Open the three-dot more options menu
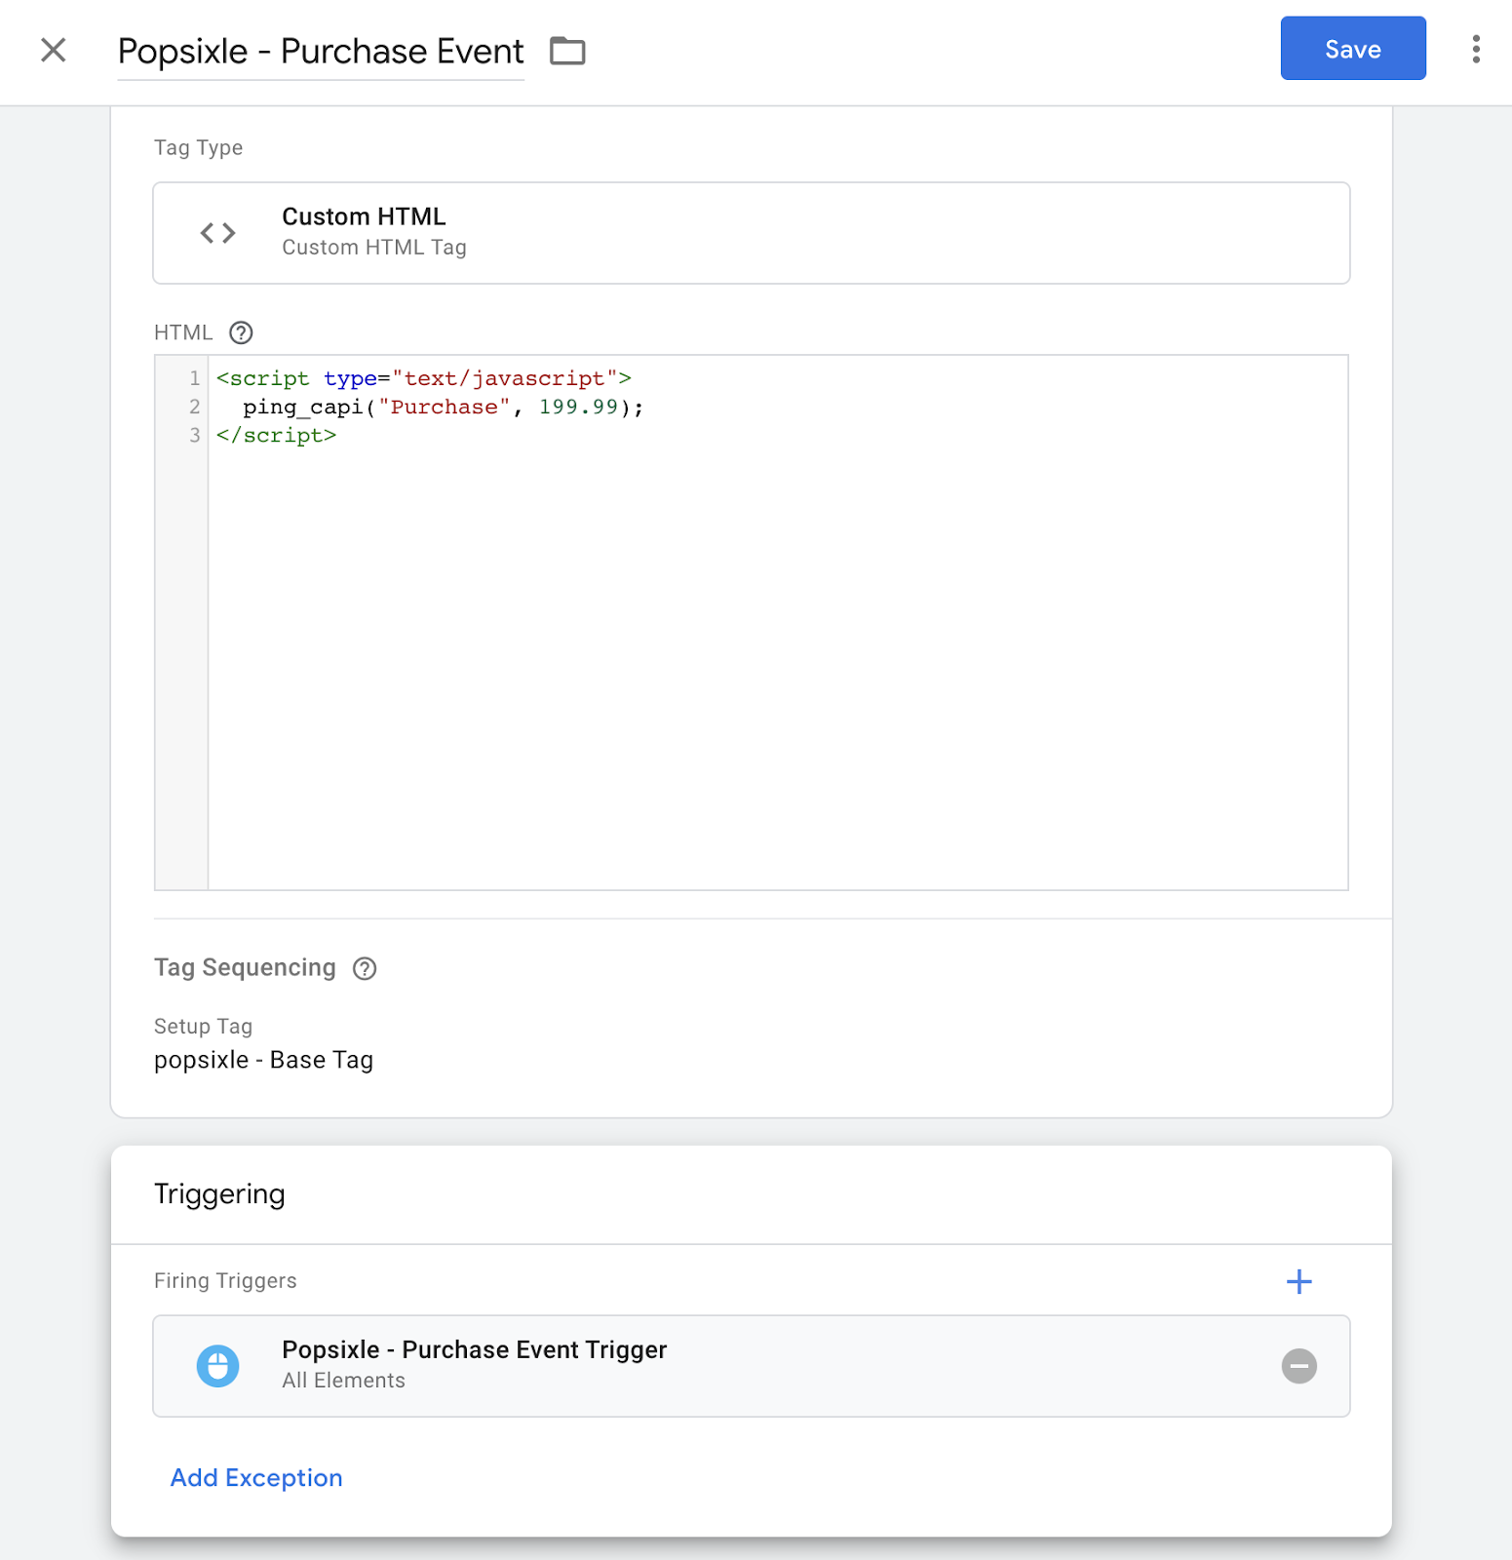The width and height of the screenshot is (1512, 1560). 1476,50
